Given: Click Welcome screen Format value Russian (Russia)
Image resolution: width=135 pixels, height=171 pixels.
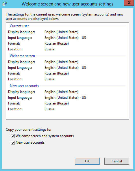Looking at the screenshot, I should click(57, 73).
